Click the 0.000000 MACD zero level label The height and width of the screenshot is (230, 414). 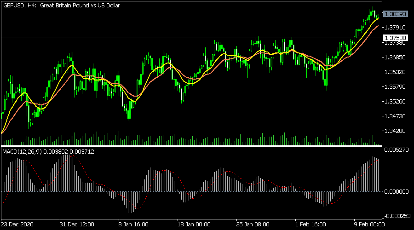397,191
